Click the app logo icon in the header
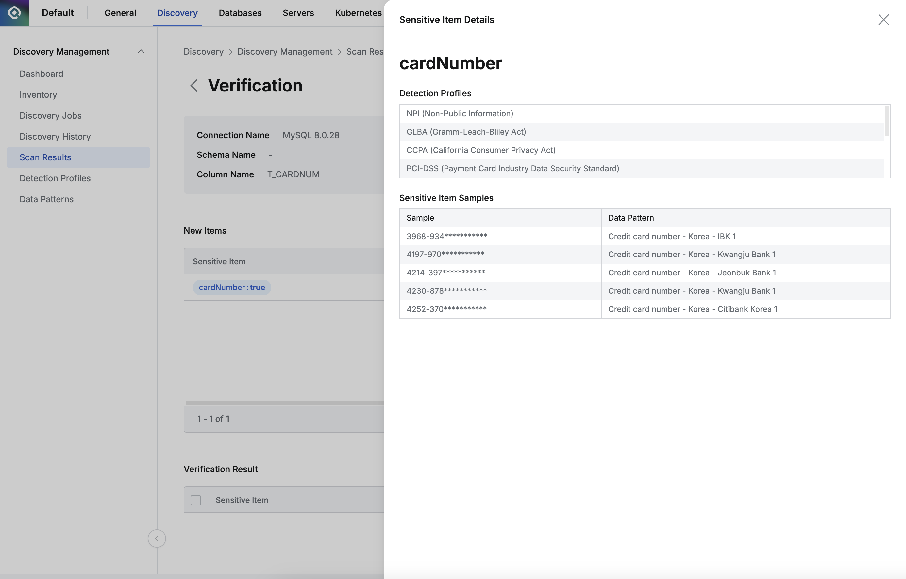Viewport: 906px width, 579px height. tap(14, 13)
